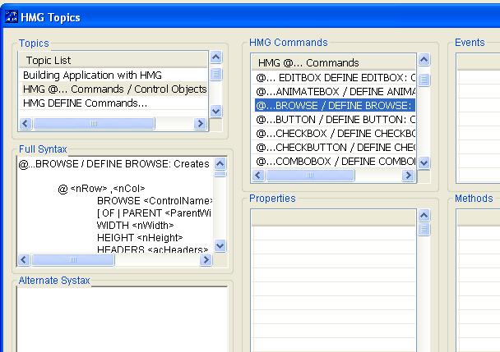
Task: Click 'WIDTH <nWidth>' syntax line
Action: tap(135, 226)
